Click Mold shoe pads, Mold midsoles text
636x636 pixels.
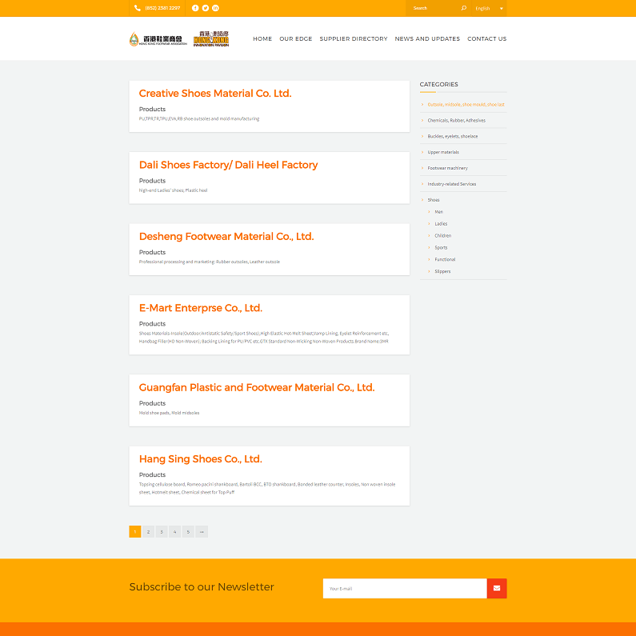169,413
